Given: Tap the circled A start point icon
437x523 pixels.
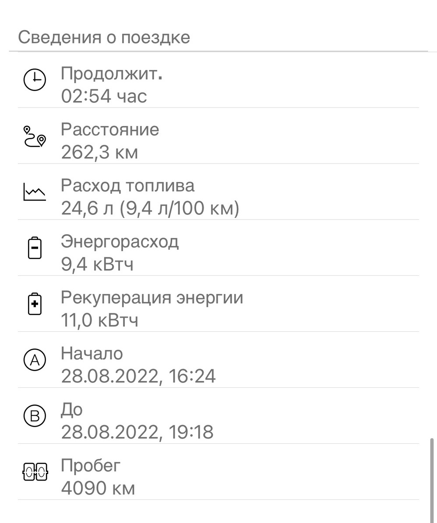Looking at the screenshot, I should 35,360.
